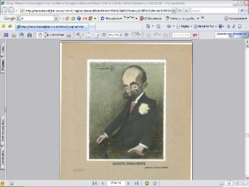249x187 pixels.
Task: Open the zoom tool dropdown arrow
Action: [x=83, y=35]
